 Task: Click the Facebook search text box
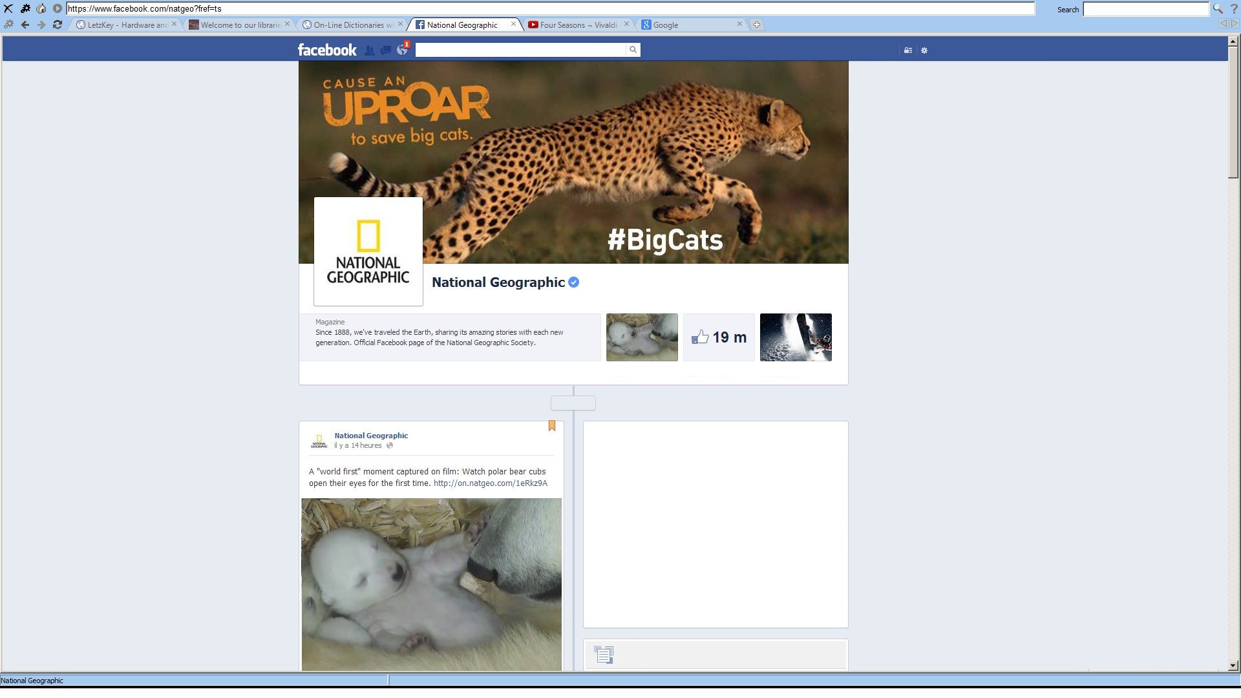(x=521, y=50)
